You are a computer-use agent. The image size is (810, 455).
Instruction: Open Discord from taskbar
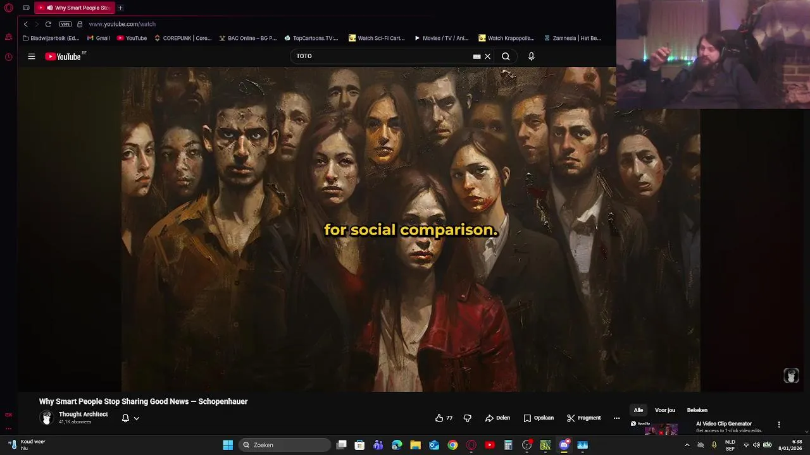564,445
